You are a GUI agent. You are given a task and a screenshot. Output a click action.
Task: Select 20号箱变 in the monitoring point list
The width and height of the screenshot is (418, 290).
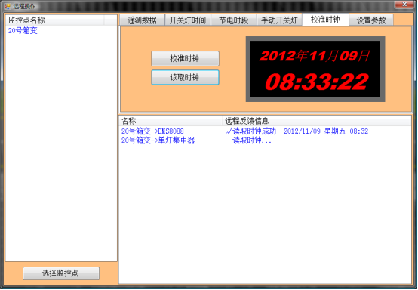click(23, 31)
